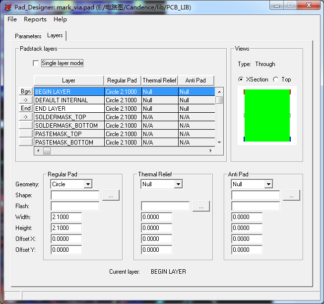Click the Thermal Relief flash browse button

(201, 206)
